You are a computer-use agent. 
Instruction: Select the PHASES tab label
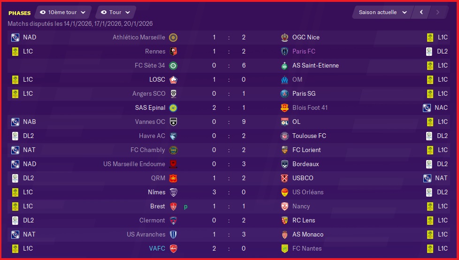tap(20, 13)
